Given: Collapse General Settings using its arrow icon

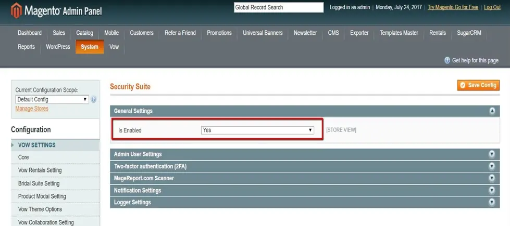Looking at the screenshot, I should [x=492, y=111].
